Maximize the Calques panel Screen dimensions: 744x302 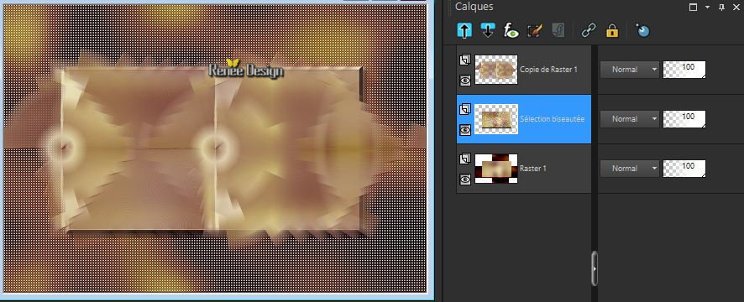[x=694, y=7]
